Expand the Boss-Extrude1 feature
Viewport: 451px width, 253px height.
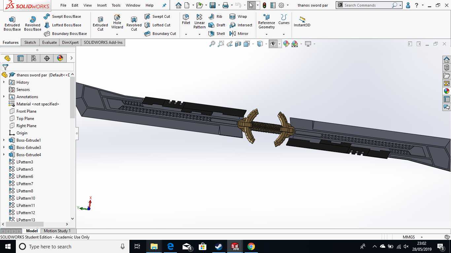(4, 140)
